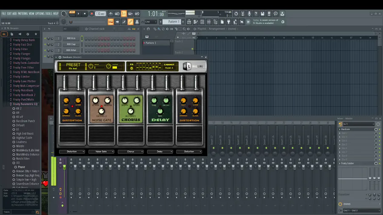
Task: Adjust the Hardcore INPUT knob
Action: (x=91, y=66)
